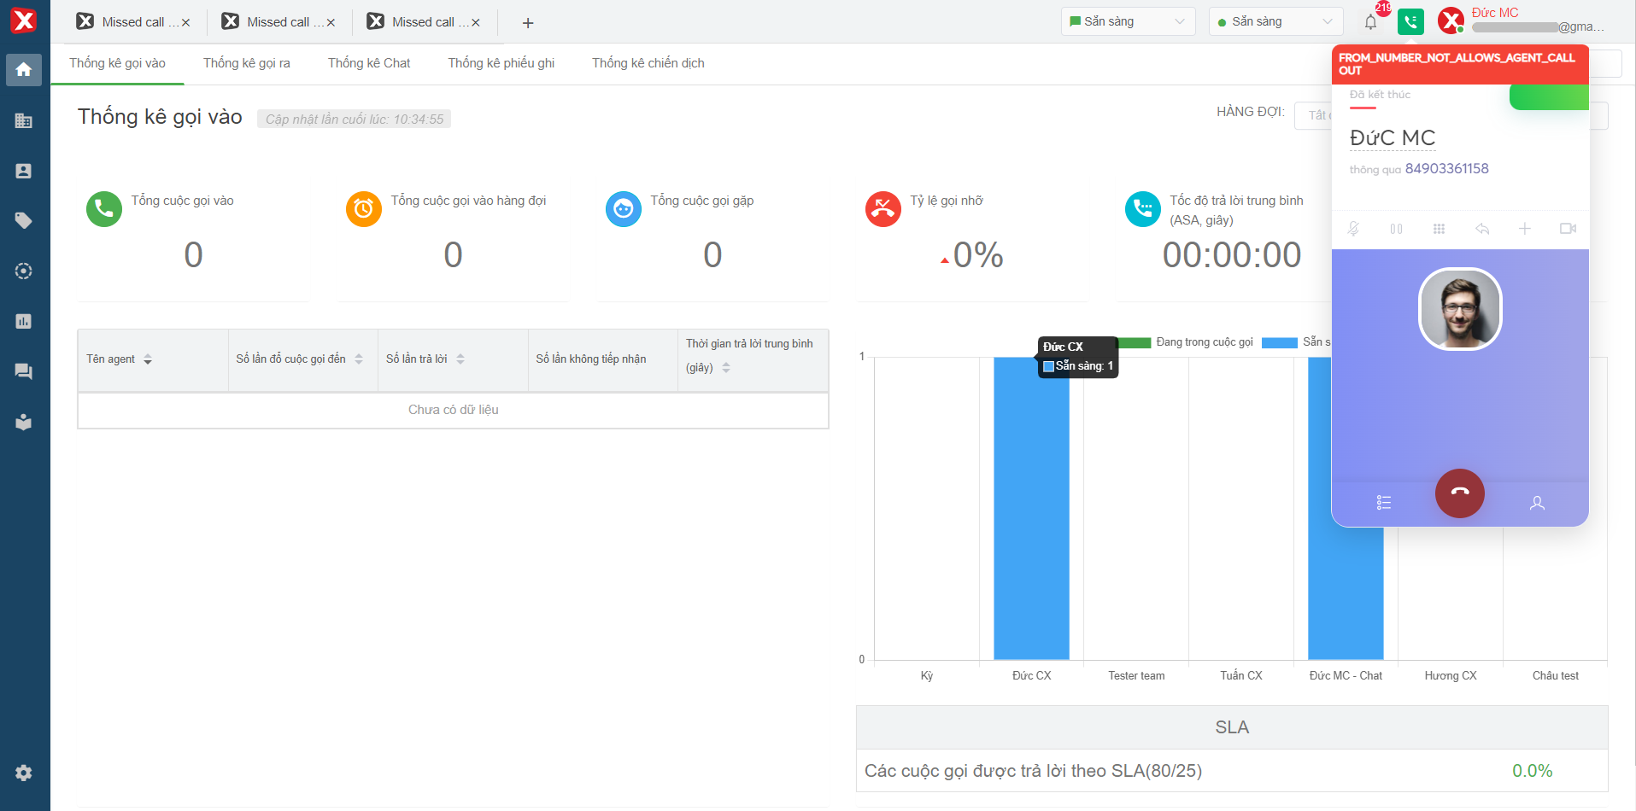Click the plus button to add new tab

coord(528,23)
